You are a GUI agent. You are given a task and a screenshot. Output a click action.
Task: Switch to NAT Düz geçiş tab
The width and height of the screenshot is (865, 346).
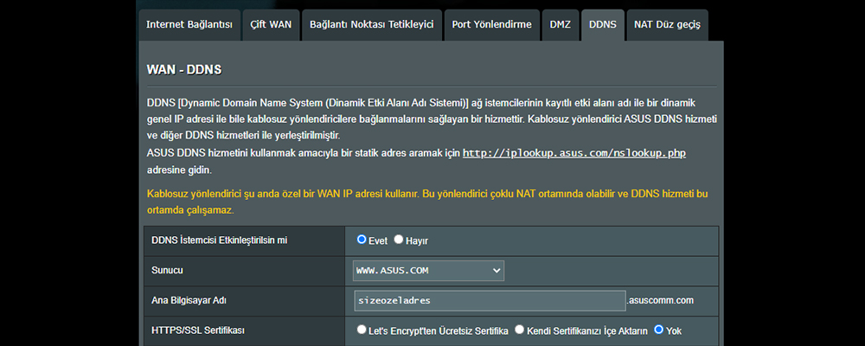pyautogui.click(x=667, y=25)
